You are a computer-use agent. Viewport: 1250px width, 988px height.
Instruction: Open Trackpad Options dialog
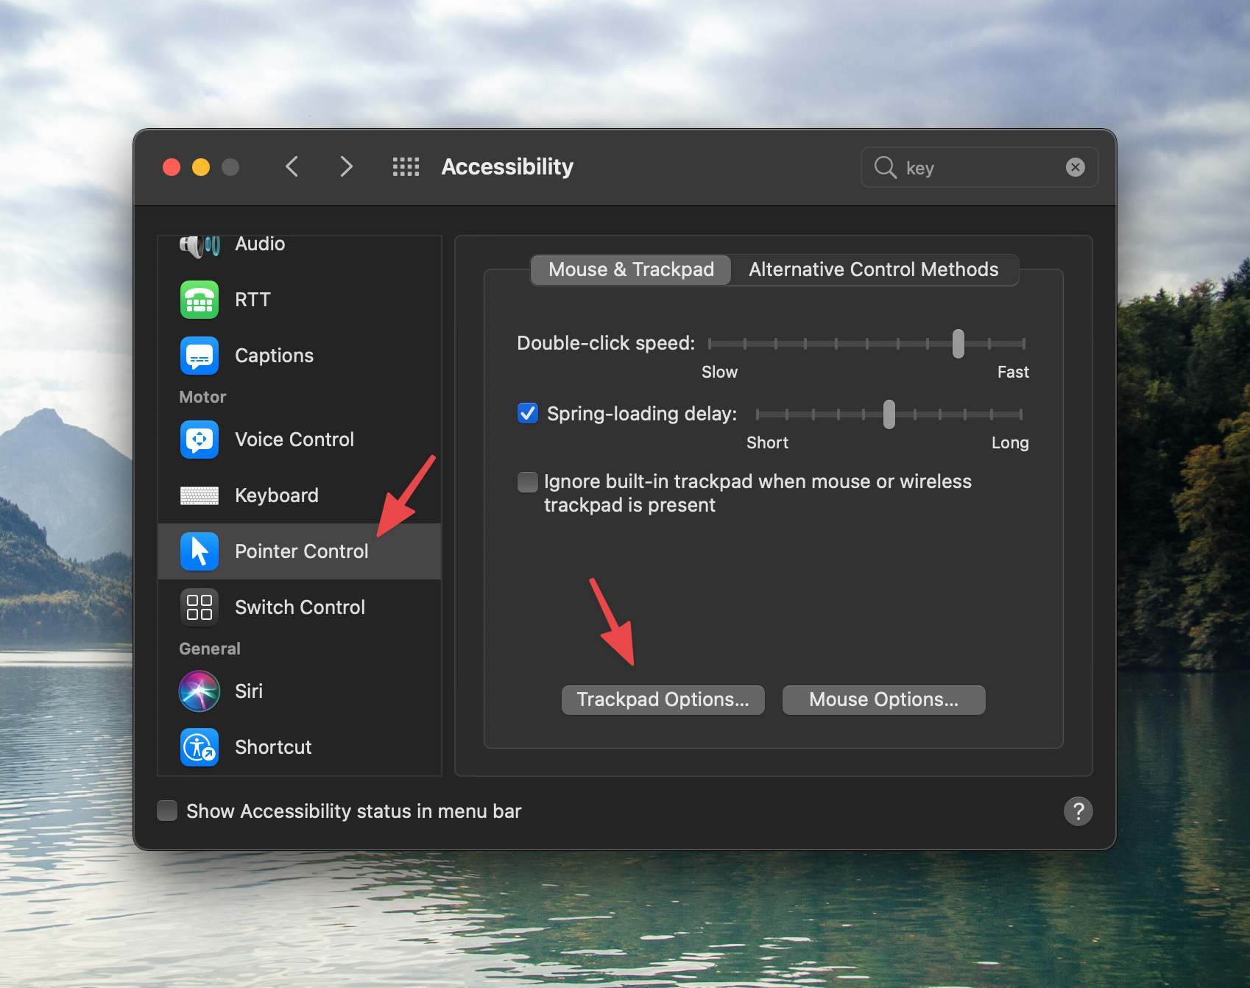pyautogui.click(x=663, y=699)
